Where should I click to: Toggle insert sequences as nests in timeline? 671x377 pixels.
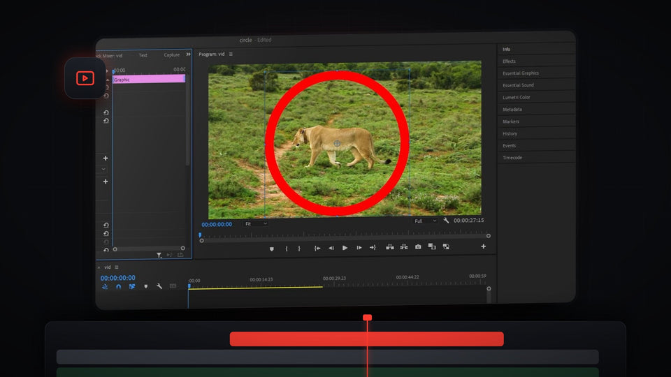click(x=105, y=287)
